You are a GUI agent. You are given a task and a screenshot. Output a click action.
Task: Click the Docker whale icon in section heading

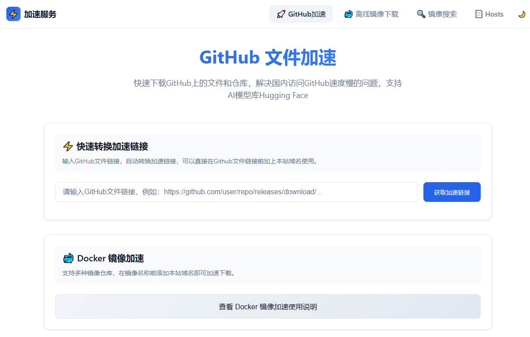68,258
